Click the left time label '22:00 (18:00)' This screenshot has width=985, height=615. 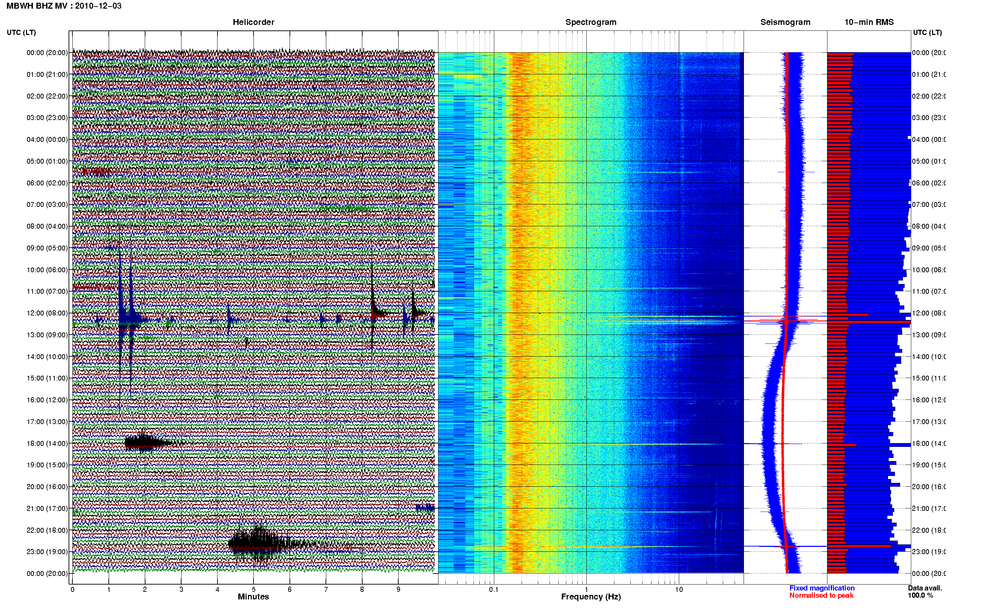(x=47, y=530)
